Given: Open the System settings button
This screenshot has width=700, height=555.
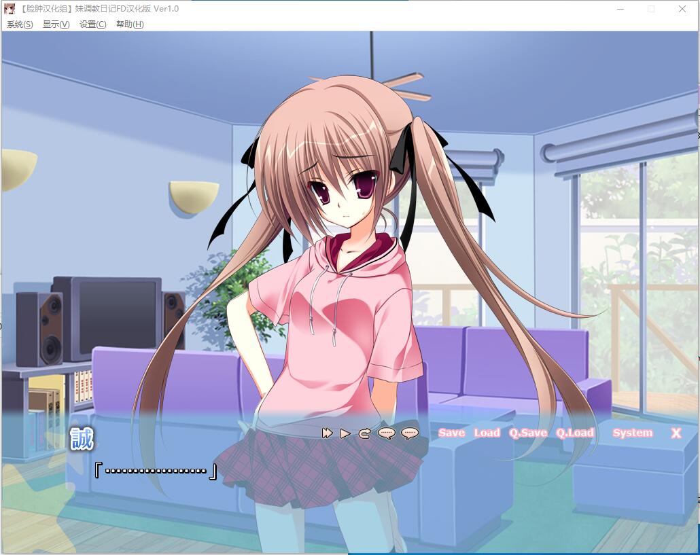Looking at the screenshot, I should click(632, 433).
